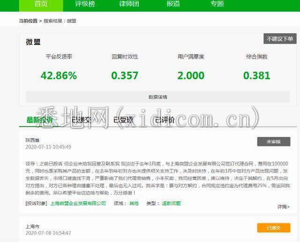Click the 用户满意度 label
Image resolution: width=300 pixels, height=242 pixels.
click(x=191, y=57)
